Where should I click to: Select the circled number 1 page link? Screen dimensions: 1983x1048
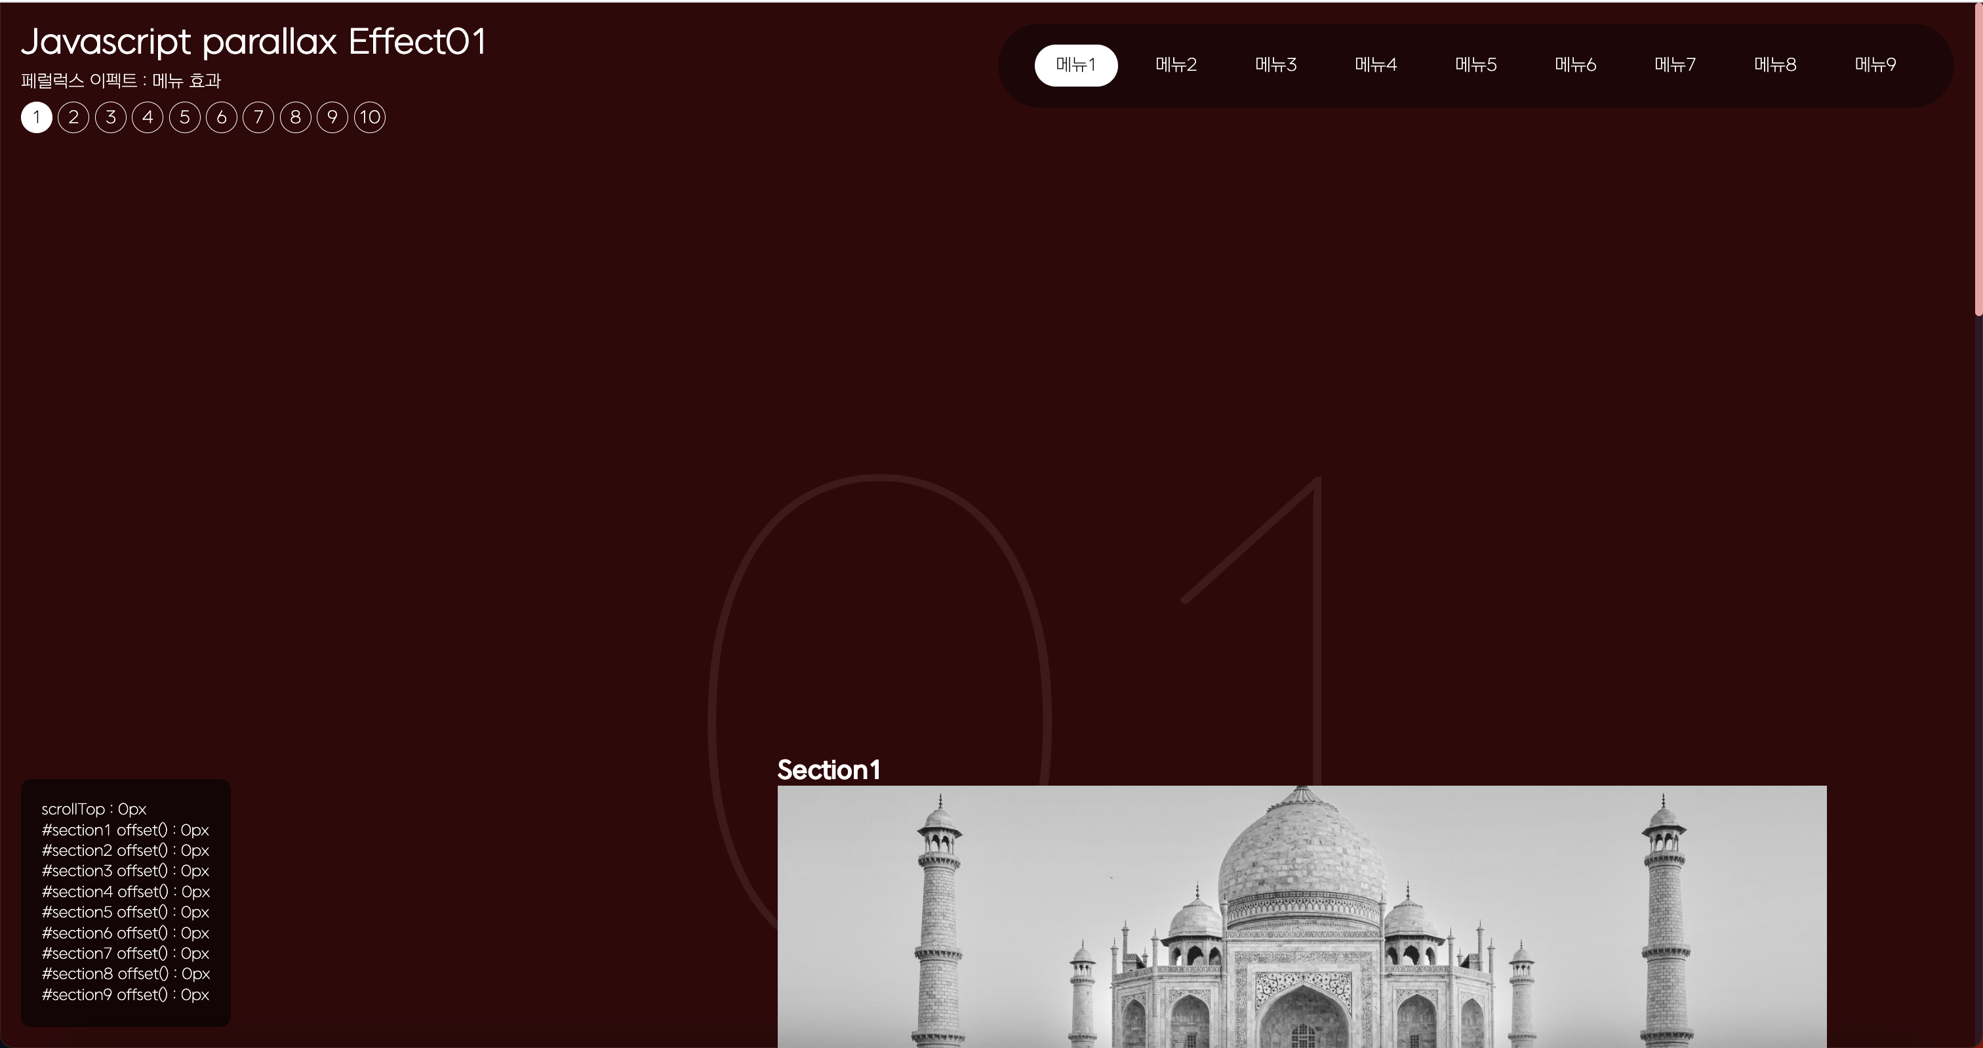[x=36, y=117]
